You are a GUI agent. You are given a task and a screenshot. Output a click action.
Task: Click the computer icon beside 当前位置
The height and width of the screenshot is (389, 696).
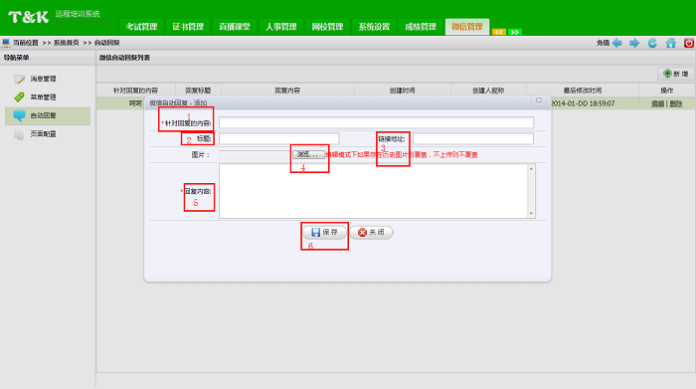pyautogui.click(x=5, y=43)
